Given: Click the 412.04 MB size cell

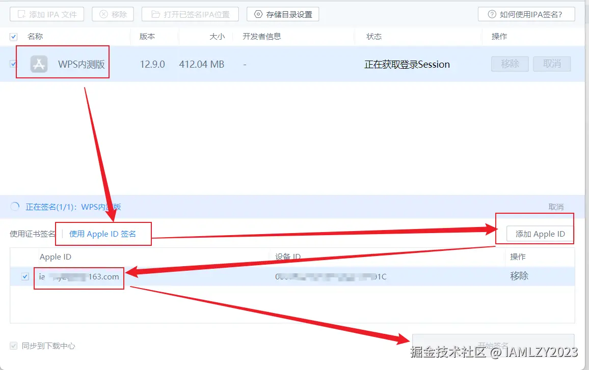Looking at the screenshot, I should (201, 64).
